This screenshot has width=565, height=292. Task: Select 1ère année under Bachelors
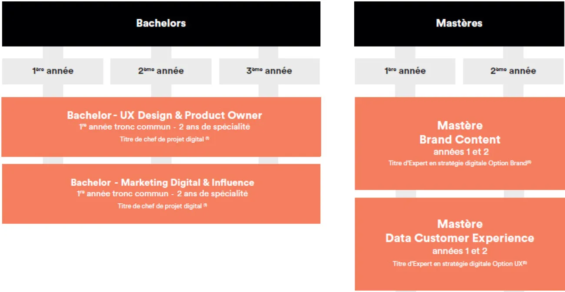[x=53, y=71]
